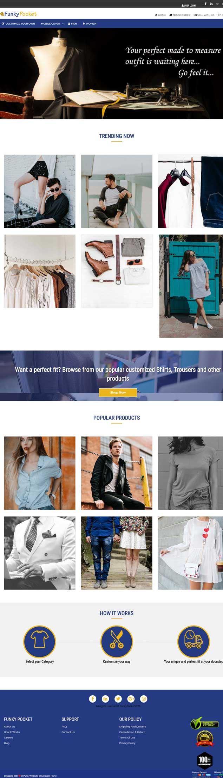Image resolution: width=223 pixels, height=778 pixels.
Task: Open User Login link at top
Action: point(189,6)
